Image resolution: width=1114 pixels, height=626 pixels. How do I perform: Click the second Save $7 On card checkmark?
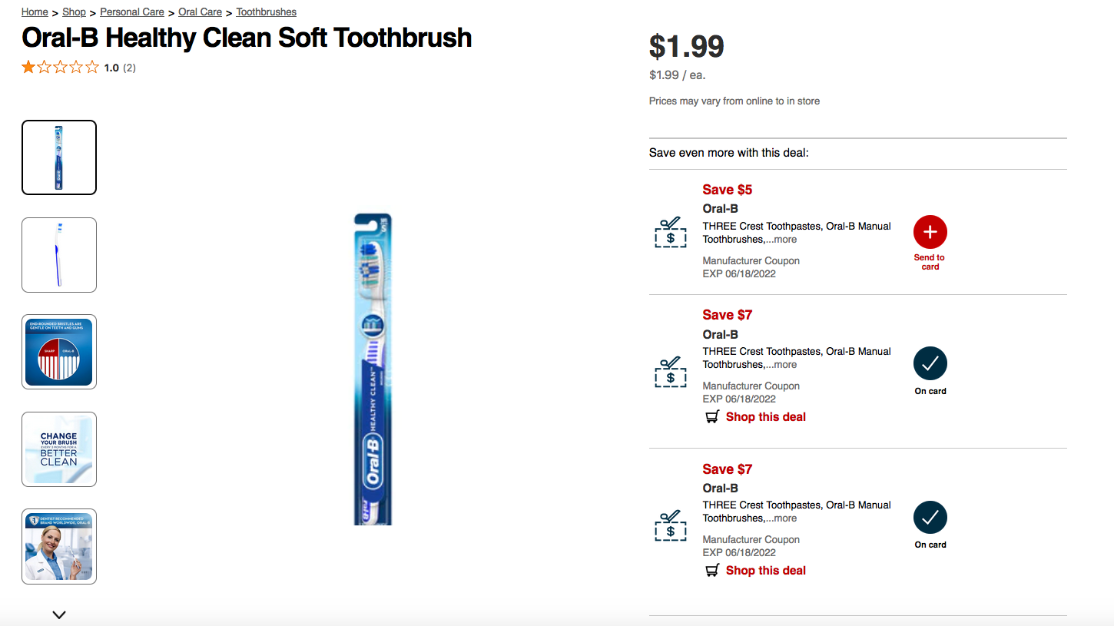(930, 518)
